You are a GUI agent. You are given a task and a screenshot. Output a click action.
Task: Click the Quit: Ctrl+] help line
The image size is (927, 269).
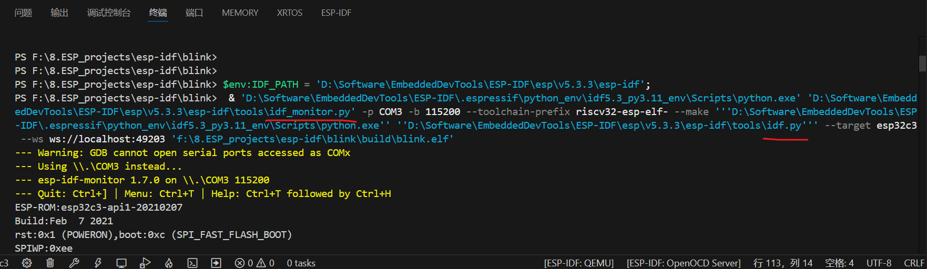[203, 194]
